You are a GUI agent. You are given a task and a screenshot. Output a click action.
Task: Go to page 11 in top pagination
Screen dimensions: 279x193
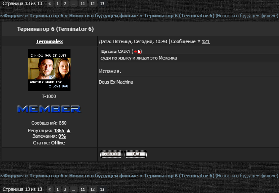(x=83, y=3)
